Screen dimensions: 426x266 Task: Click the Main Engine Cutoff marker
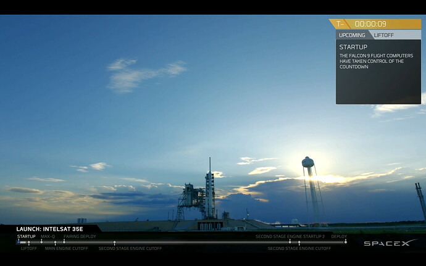[55, 243]
